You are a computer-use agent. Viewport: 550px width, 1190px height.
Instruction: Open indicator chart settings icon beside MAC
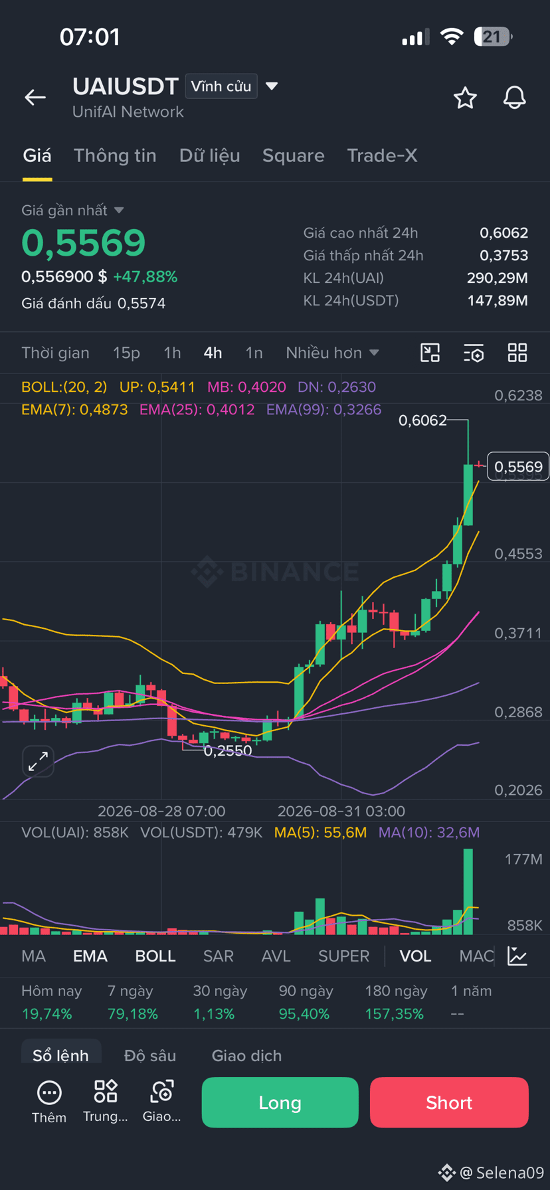click(x=517, y=956)
